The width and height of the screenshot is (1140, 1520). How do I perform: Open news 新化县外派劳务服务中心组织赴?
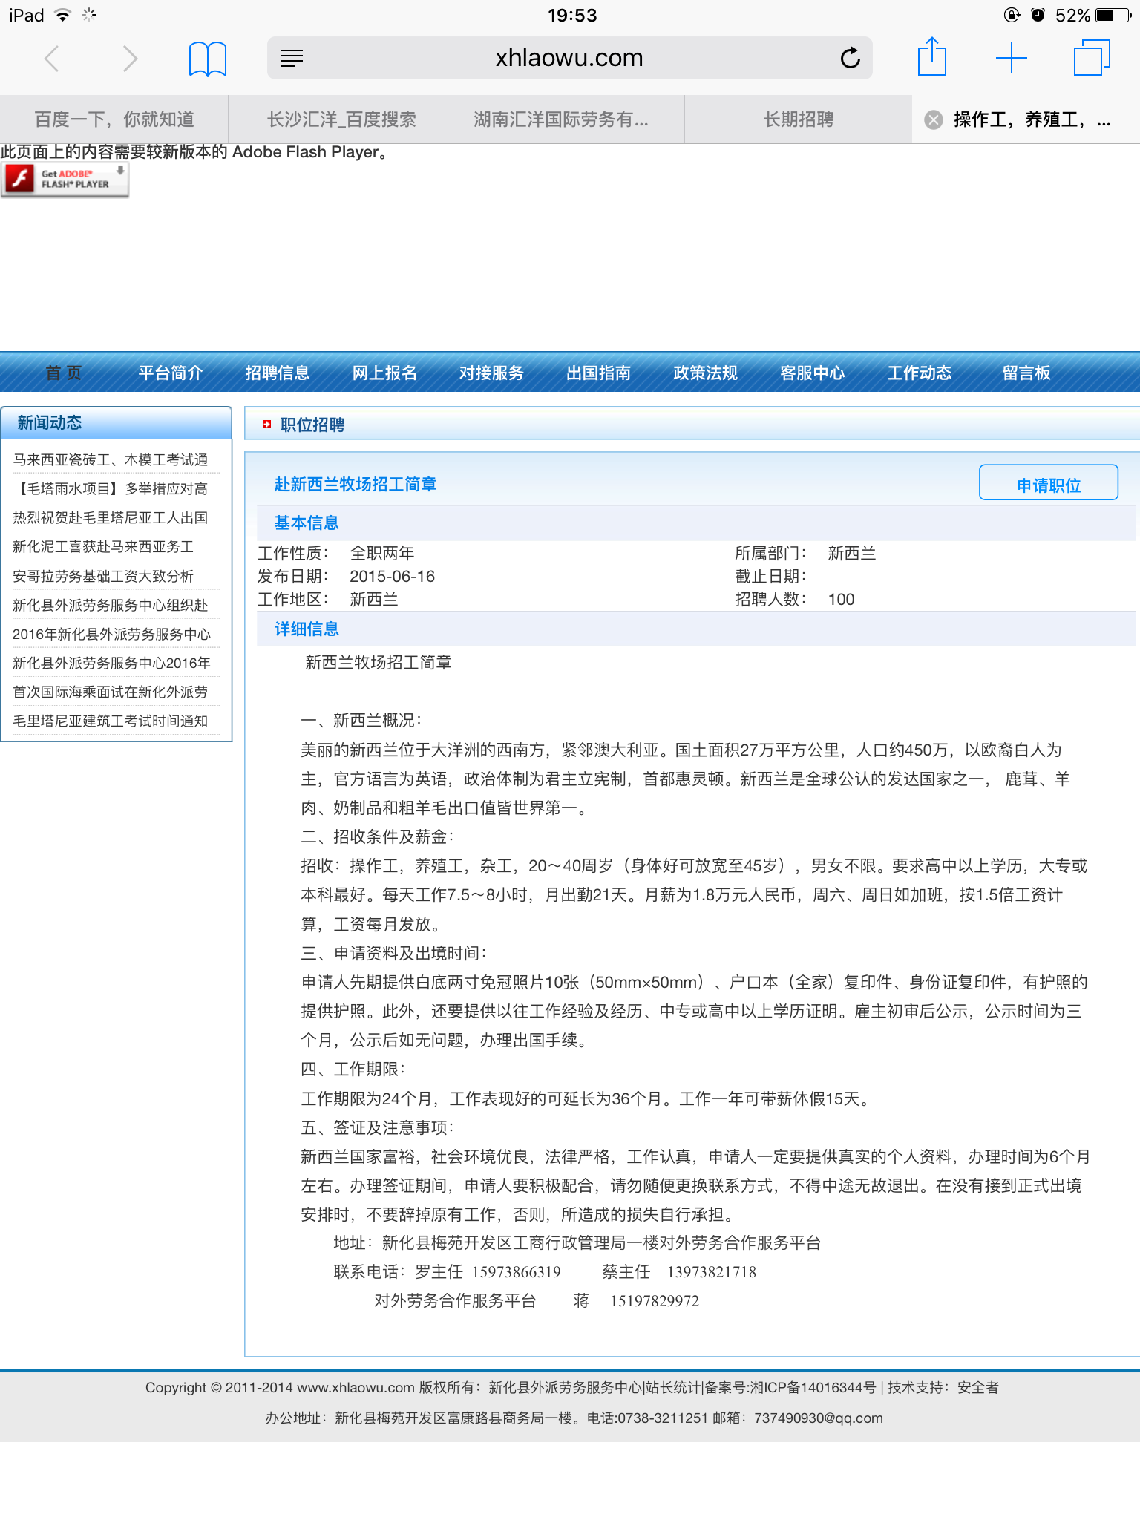tap(111, 605)
